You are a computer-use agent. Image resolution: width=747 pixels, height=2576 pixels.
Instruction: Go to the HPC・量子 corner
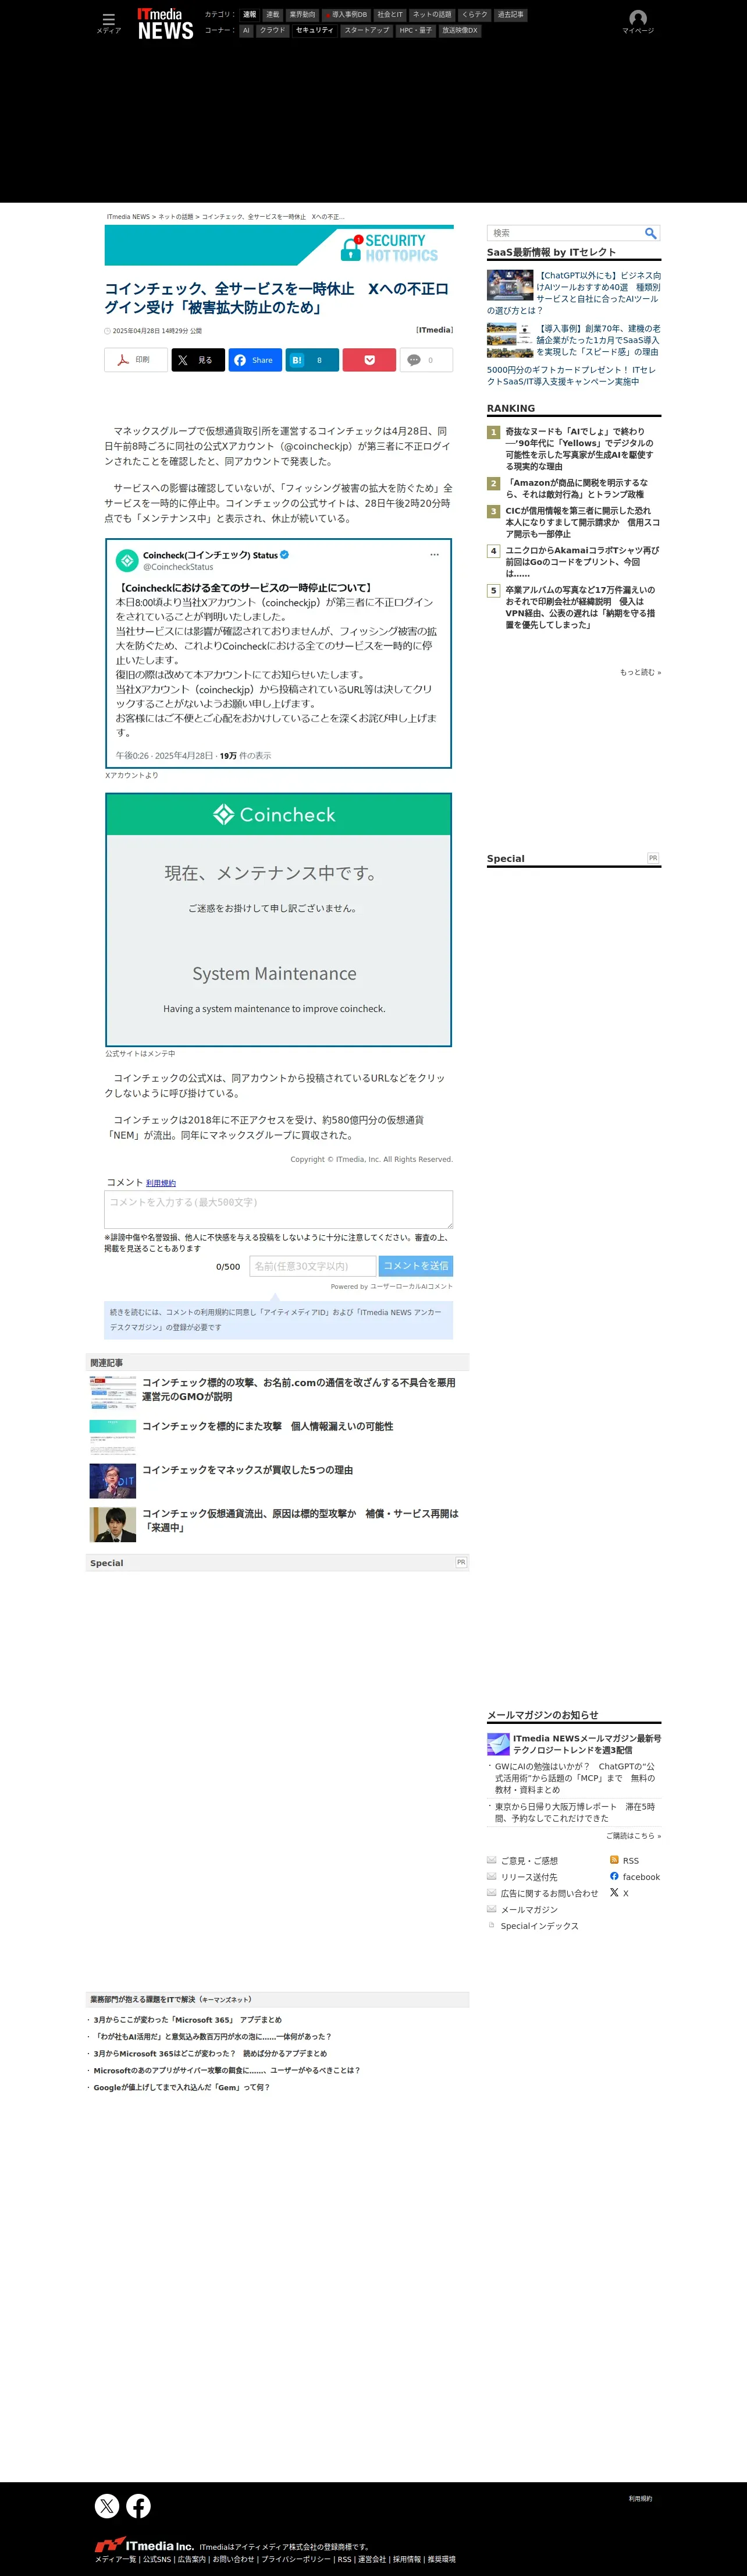pos(415,31)
